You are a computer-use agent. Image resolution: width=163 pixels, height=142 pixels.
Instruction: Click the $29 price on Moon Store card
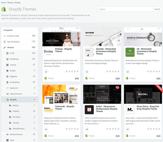pyautogui.click(x=158, y=136)
